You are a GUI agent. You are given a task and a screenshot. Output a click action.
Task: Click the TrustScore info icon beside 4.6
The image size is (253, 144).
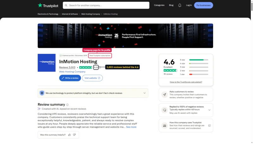[x=100, y=67]
